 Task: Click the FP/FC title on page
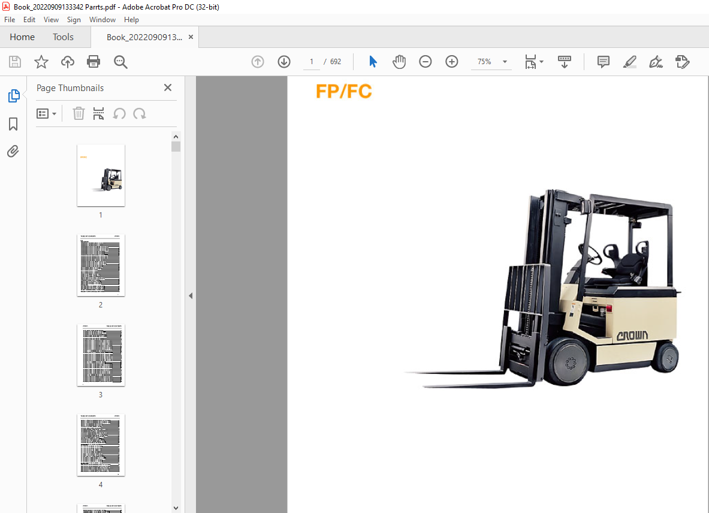pyautogui.click(x=343, y=91)
